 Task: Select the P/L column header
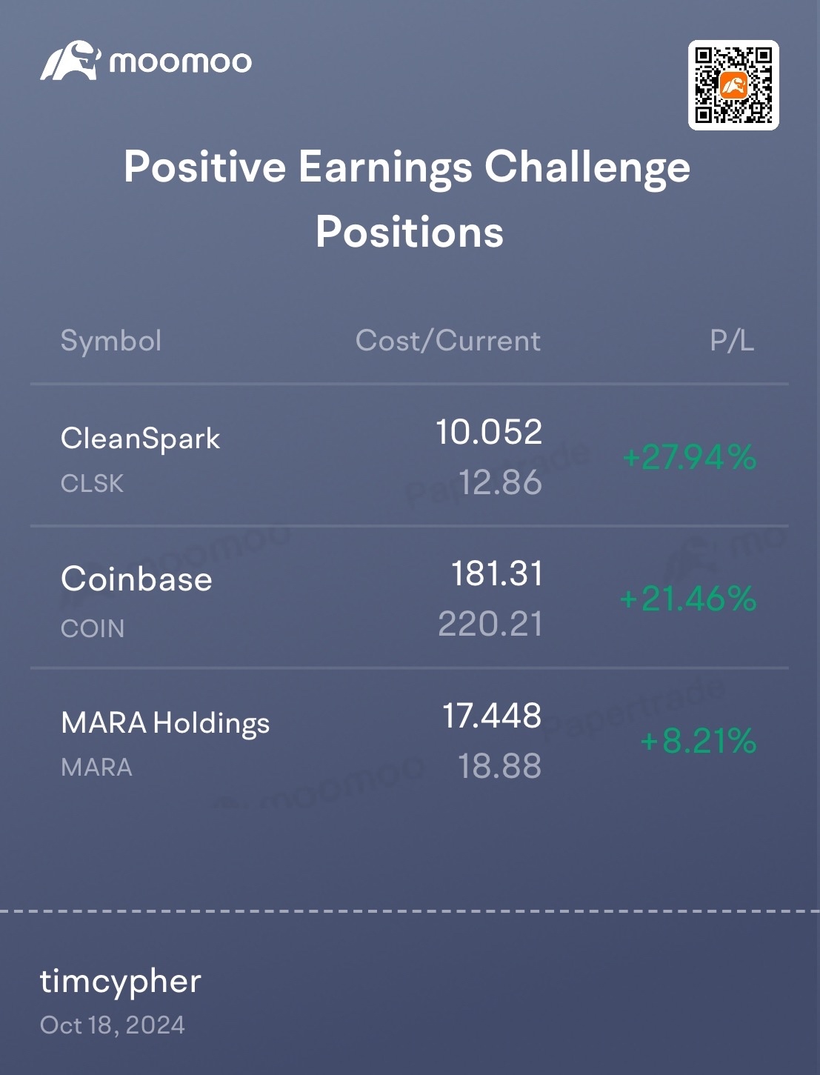732,341
